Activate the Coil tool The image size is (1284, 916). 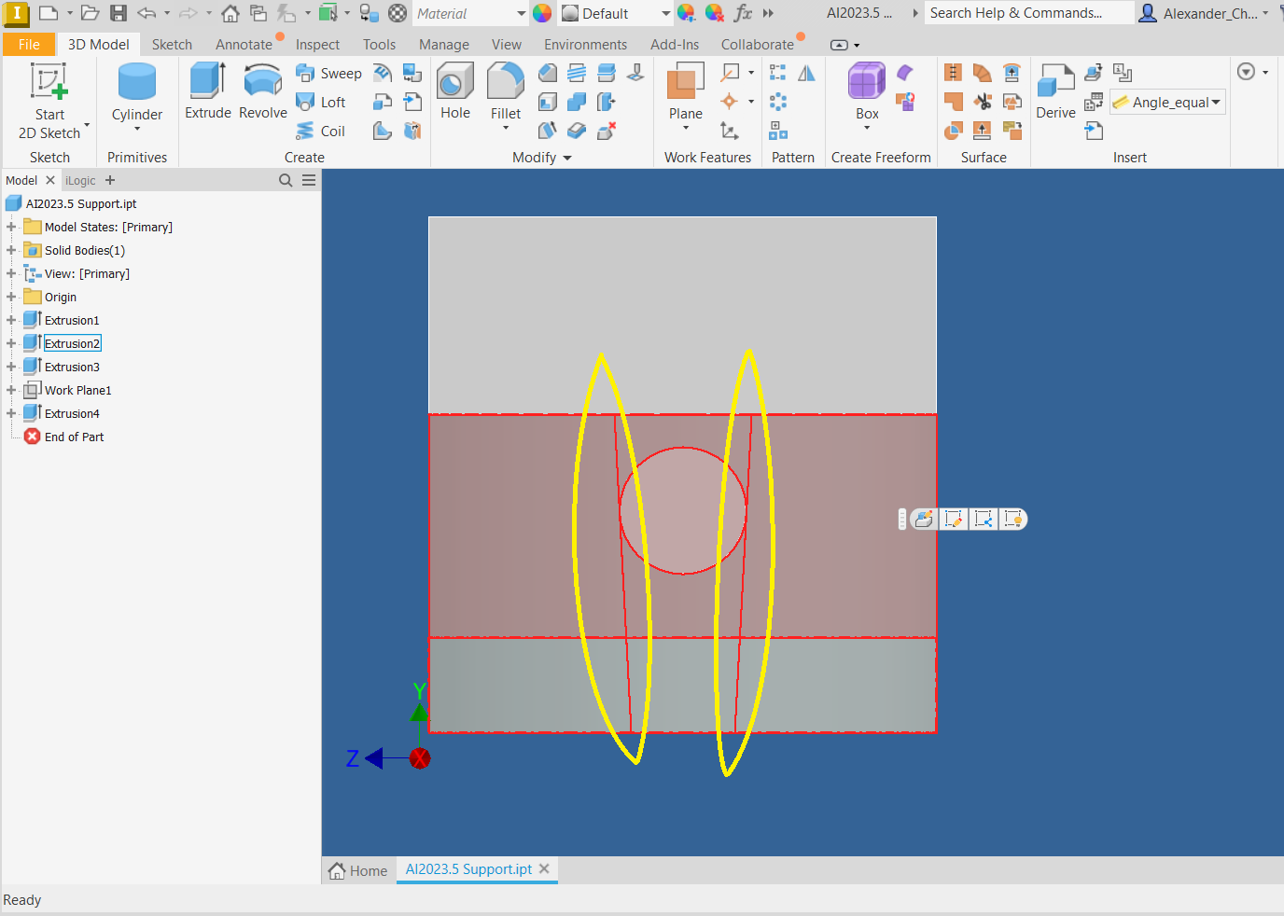[324, 131]
